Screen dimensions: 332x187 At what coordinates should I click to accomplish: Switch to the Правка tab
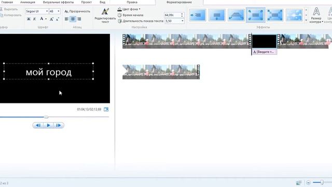[132, 2]
